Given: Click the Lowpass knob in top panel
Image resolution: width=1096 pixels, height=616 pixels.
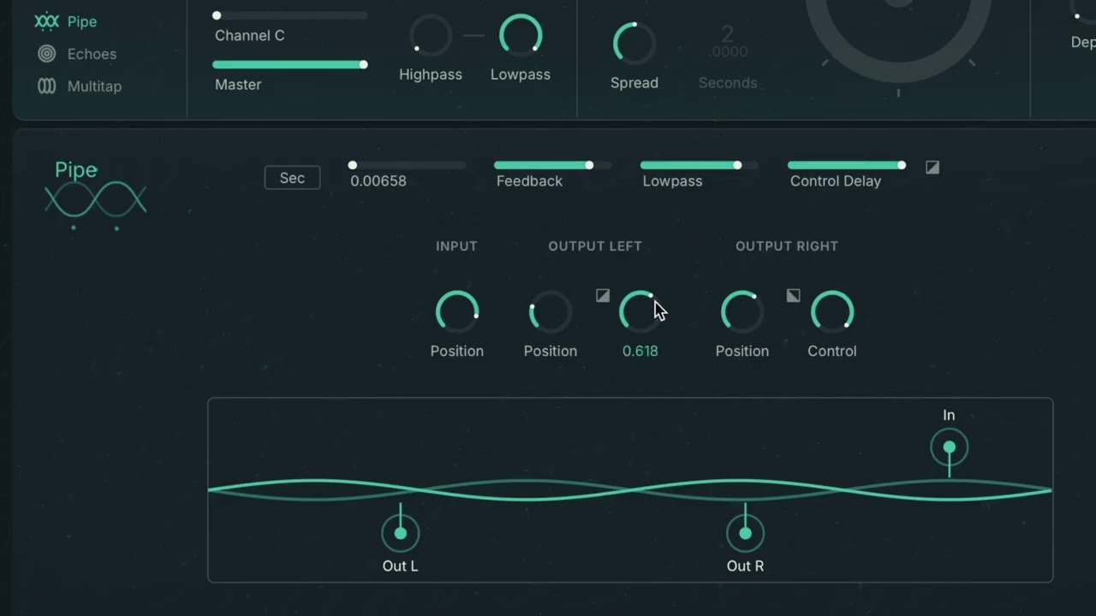Looking at the screenshot, I should (521, 36).
